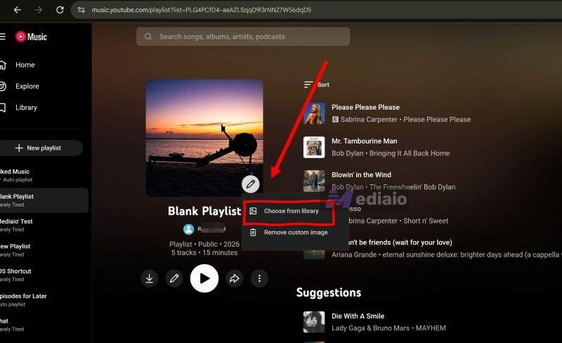Reload the page with the refresh icon
The image size is (562, 343).
(x=60, y=10)
